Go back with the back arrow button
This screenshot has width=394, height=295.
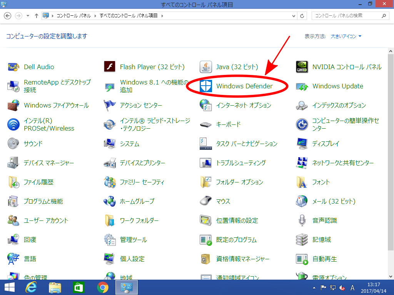coord(8,16)
